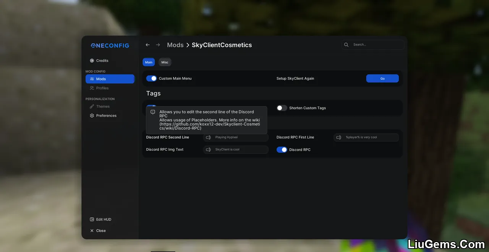Click SkyClientCosmetics breadcrumb title
The width and height of the screenshot is (489, 252).
click(222, 45)
